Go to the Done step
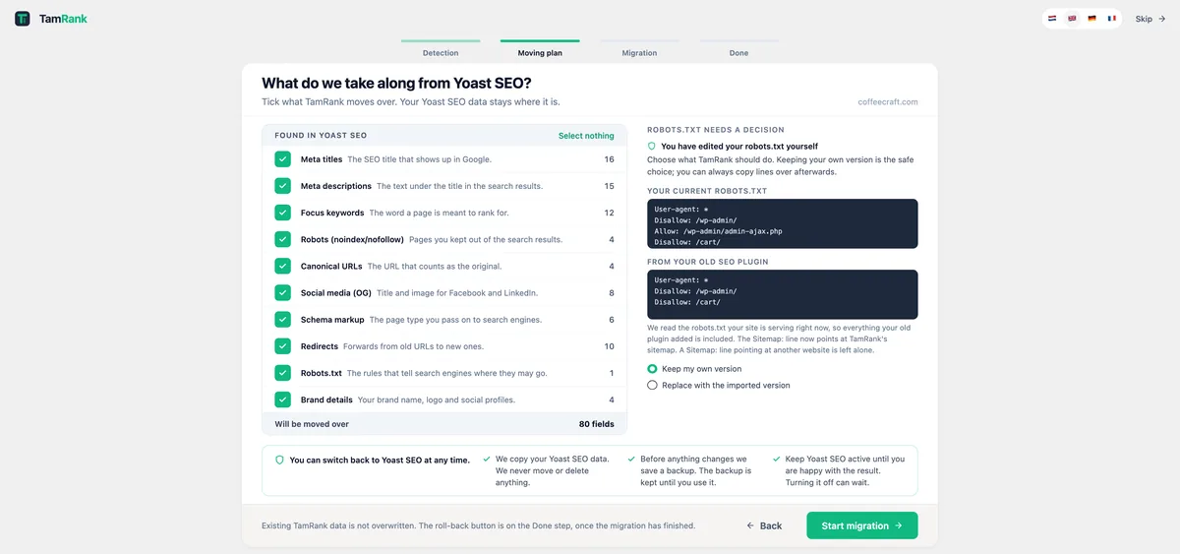Image resolution: width=1180 pixels, height=554 pixels. click(x=738, y=48)
